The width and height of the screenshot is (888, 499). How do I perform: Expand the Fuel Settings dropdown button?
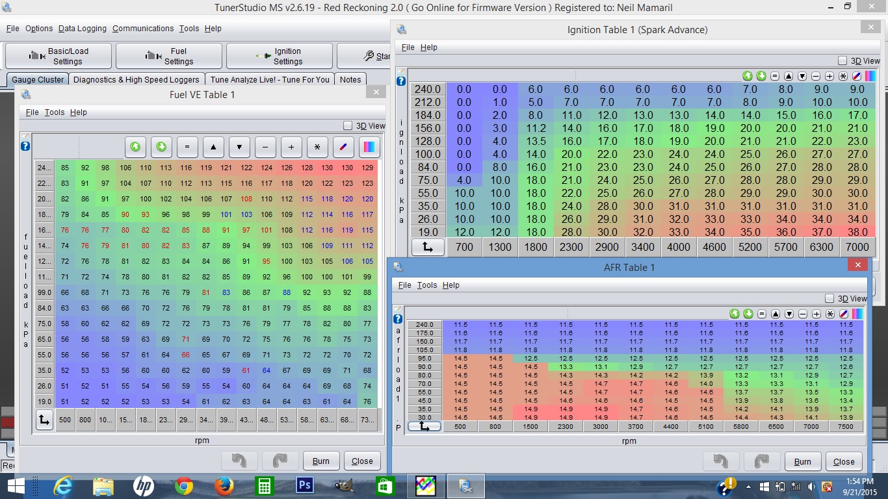tap(169, 57)
